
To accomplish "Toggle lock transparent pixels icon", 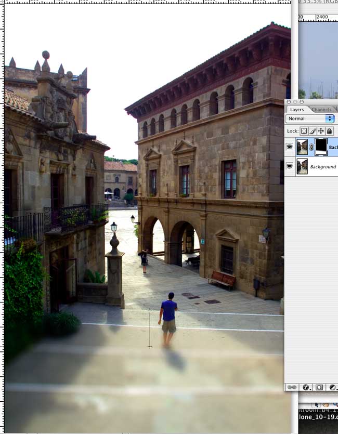I will (304, 131).
